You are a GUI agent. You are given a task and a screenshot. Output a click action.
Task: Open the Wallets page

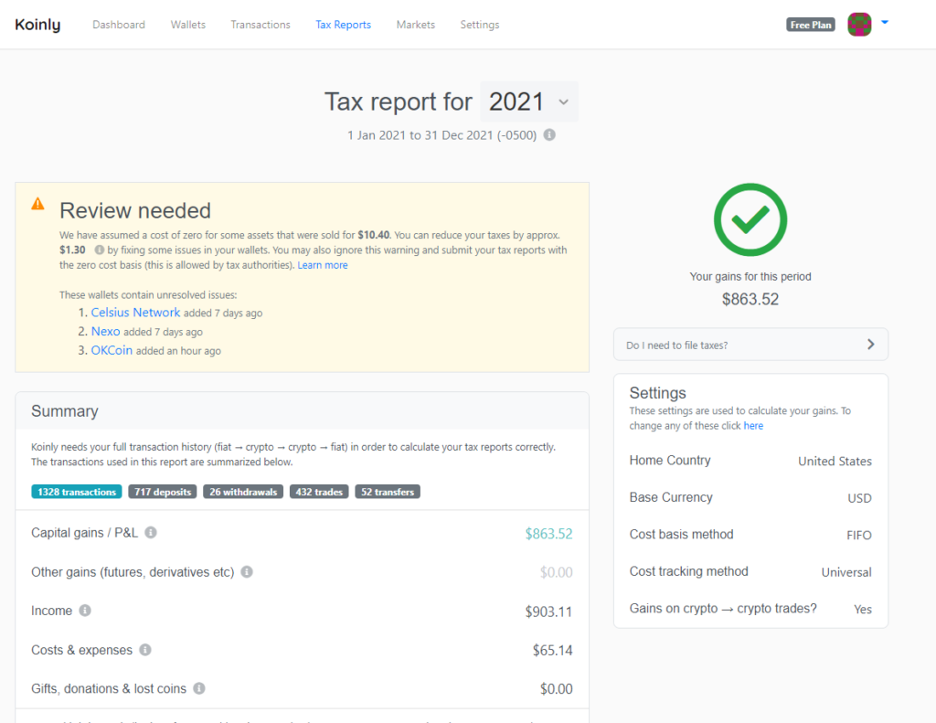click(x=188, y=25)
